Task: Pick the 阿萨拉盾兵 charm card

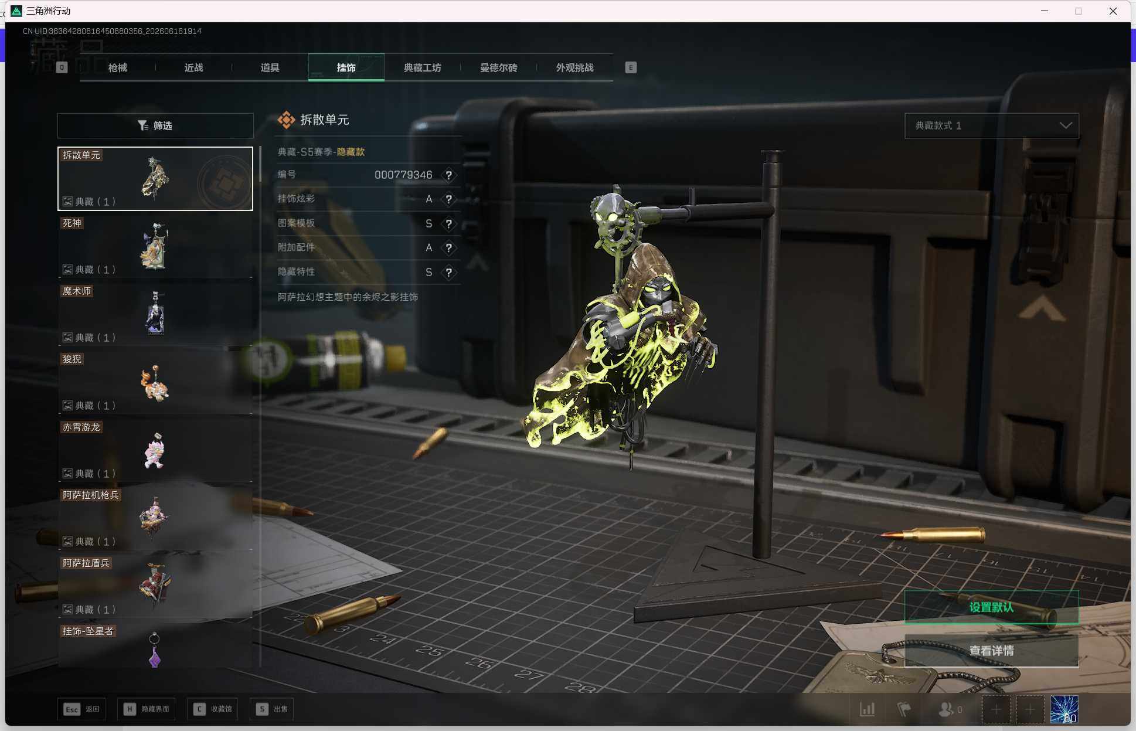Action: (x=155, y=586)
